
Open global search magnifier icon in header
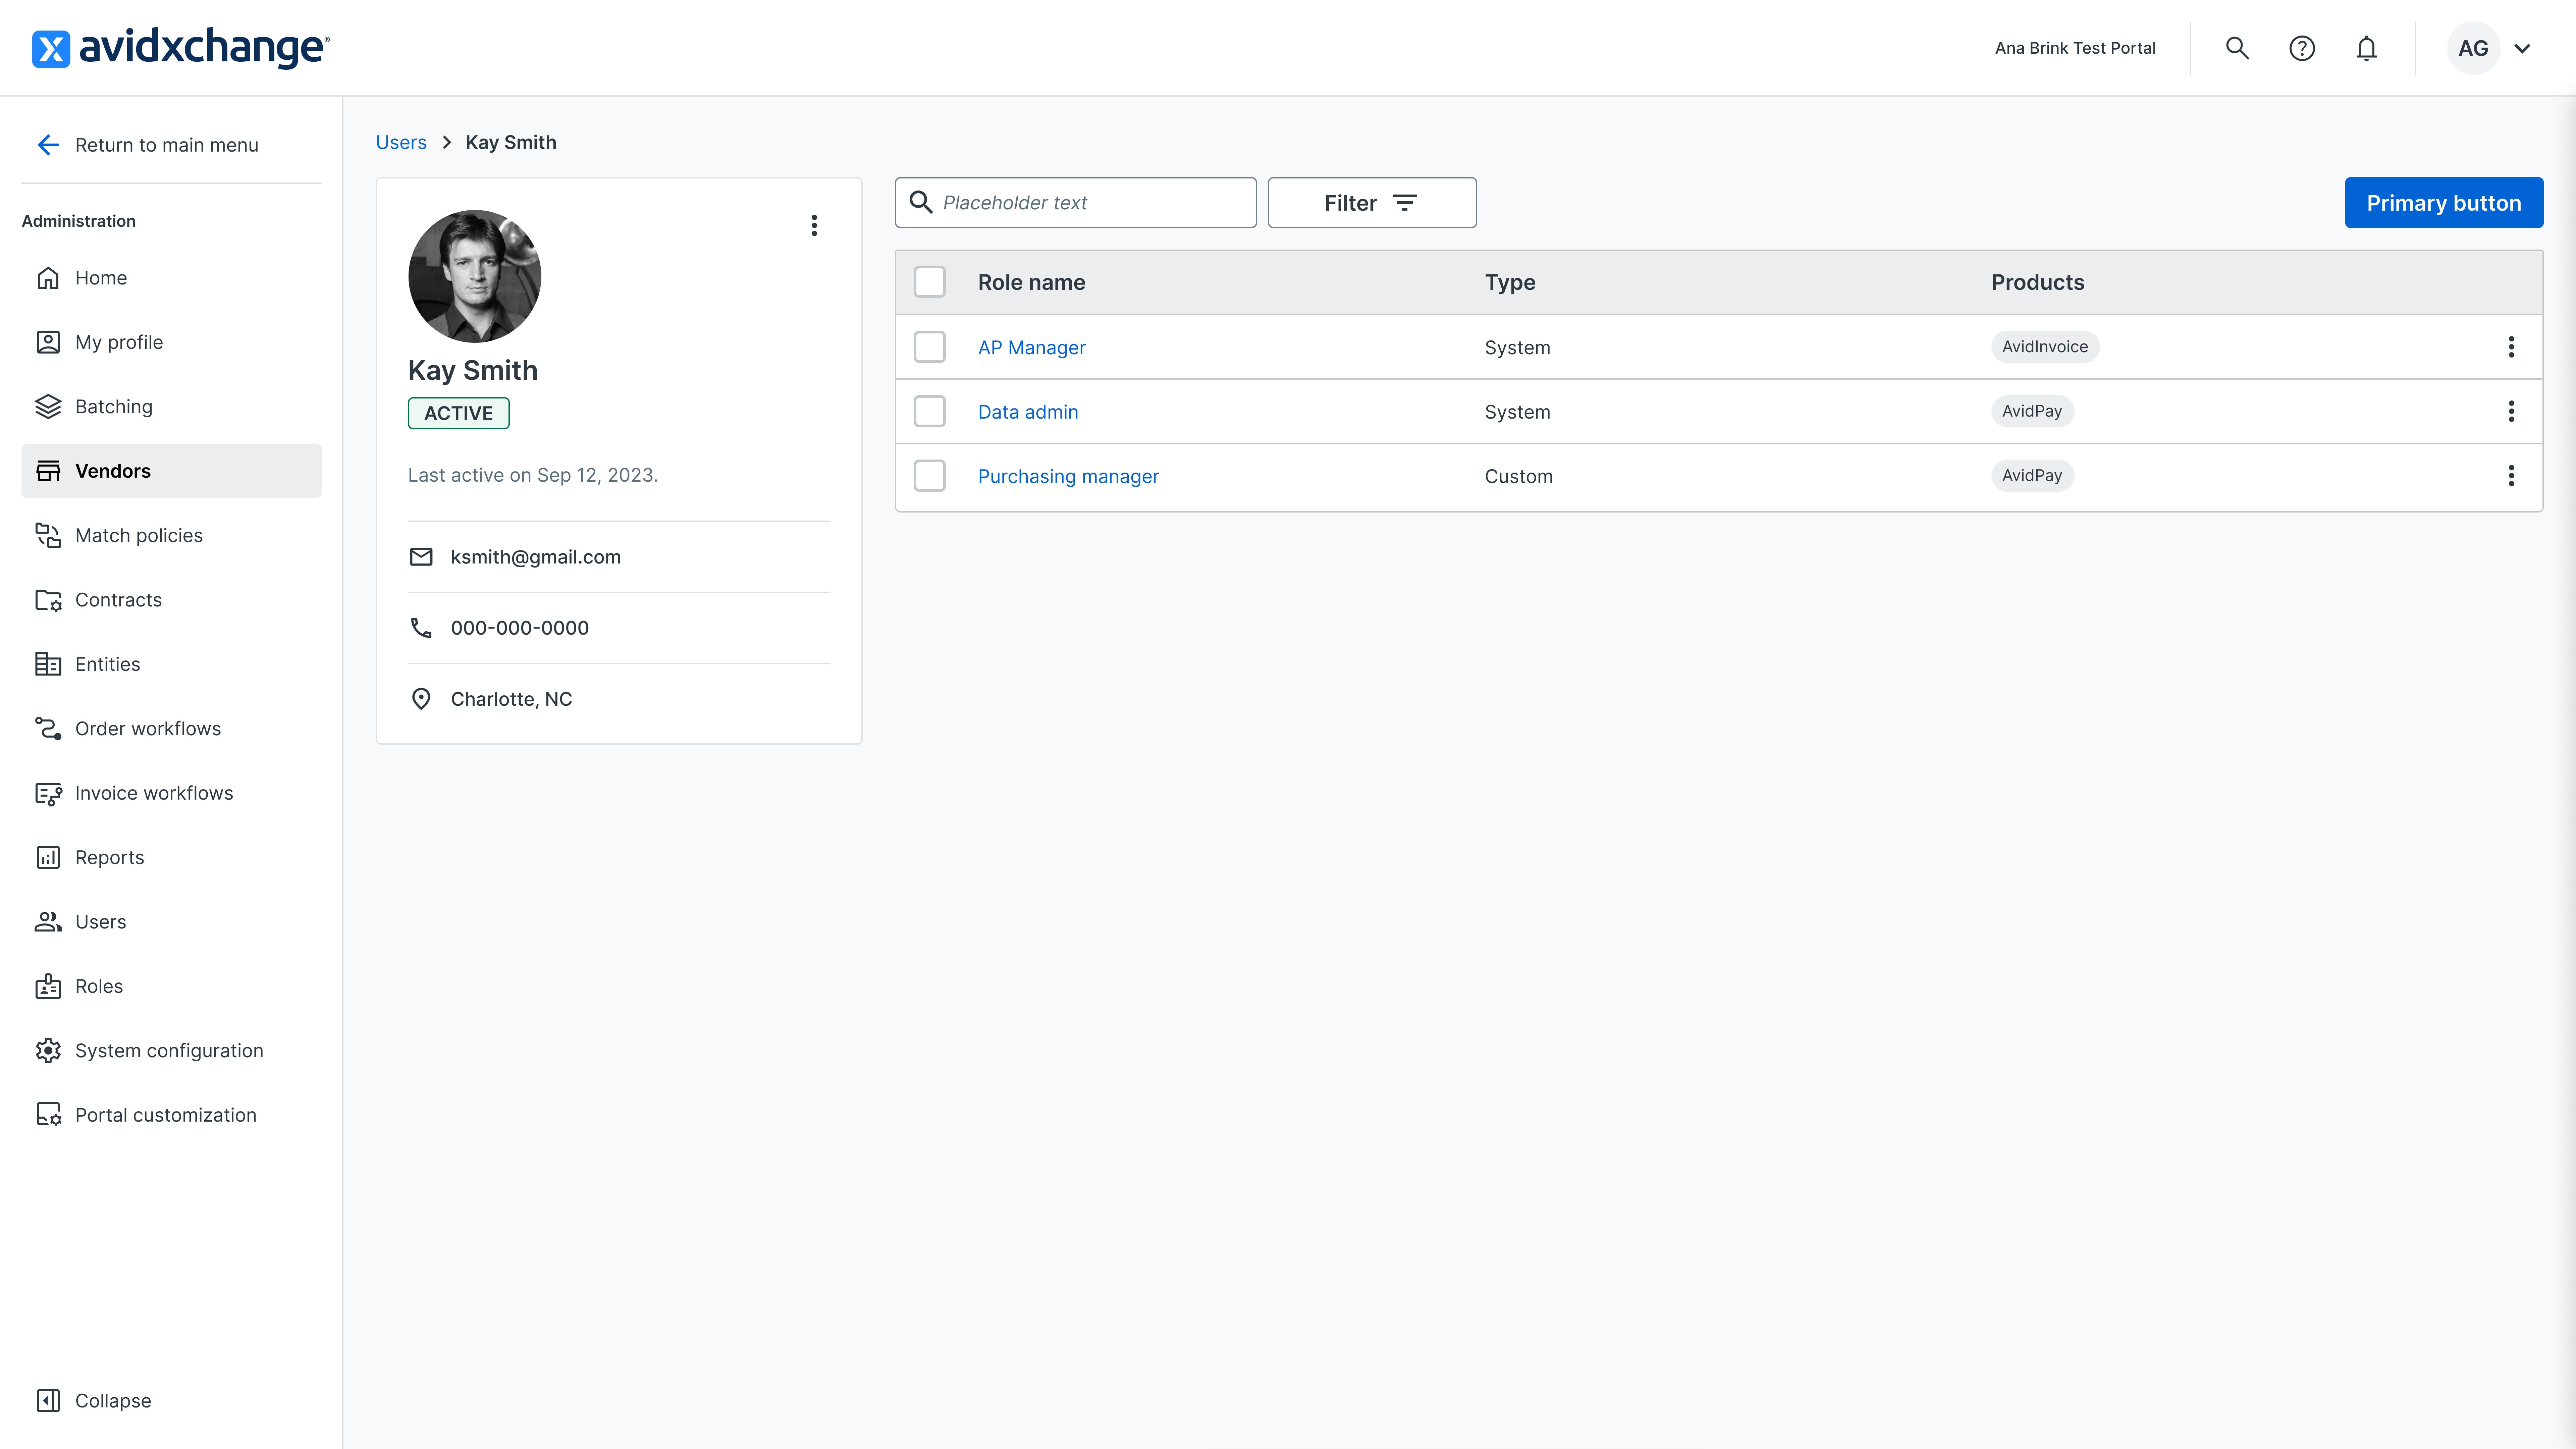(x=2237, y=48)
